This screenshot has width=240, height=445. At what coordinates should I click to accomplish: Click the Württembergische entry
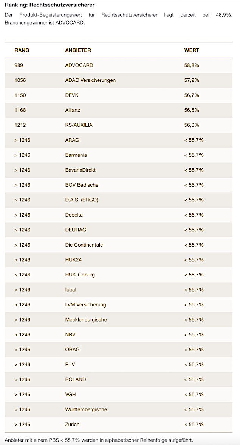click(86, 409)
